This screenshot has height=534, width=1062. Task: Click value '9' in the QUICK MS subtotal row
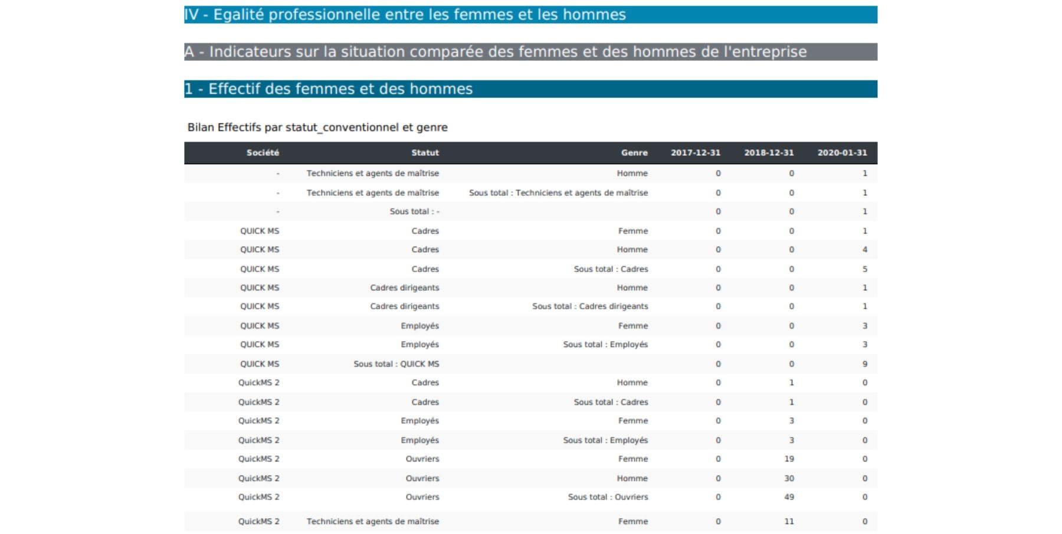(x=865, y=364)
